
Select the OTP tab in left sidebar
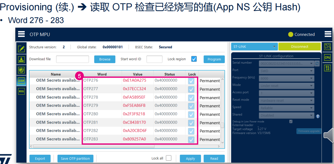point(21,81)
